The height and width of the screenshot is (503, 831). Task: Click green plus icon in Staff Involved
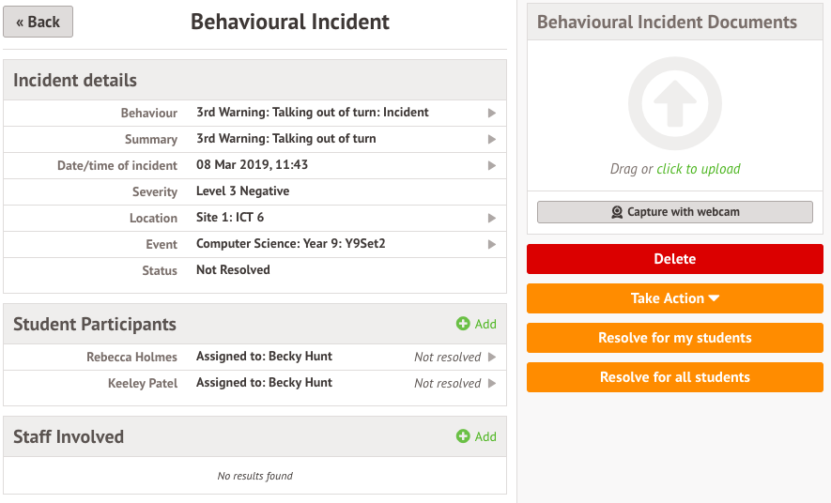(x=462, y=436)
